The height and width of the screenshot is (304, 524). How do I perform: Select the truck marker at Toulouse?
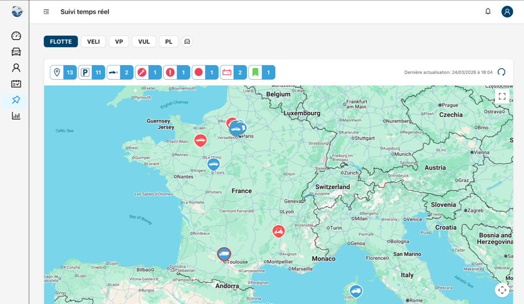pos(224,254)
